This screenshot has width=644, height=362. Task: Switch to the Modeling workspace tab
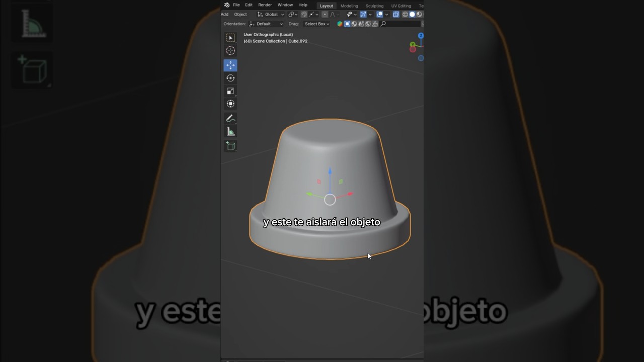point(349,6)
